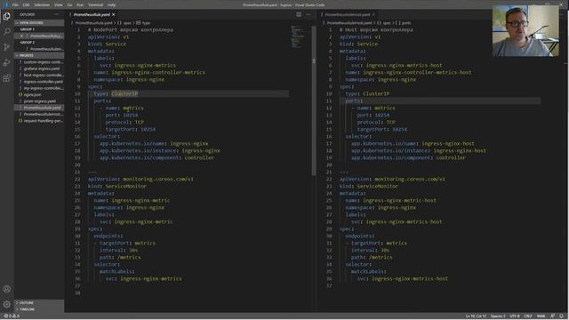Open the Edit menu
This screenshot has height=320, width=569.
click(x=26, y=5)
